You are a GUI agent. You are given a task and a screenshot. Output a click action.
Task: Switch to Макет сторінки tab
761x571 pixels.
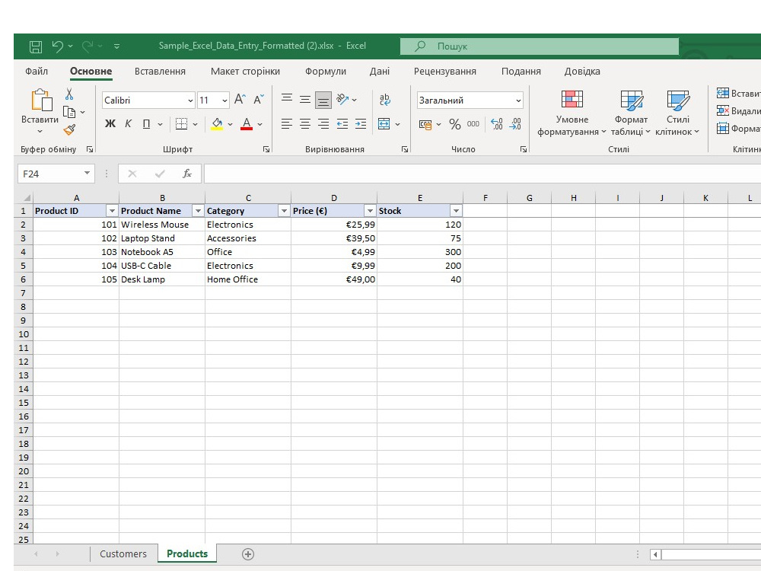click(245, 72)
